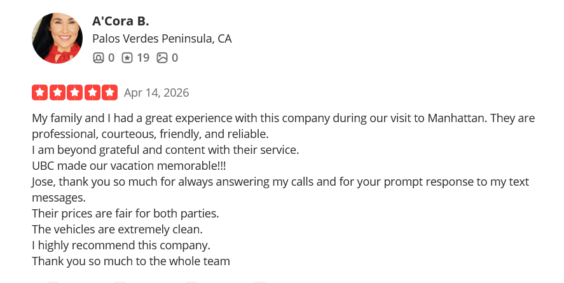Image resolution: width=564 pixels, height=283 pixels.
Task: Click the "UBC made our vacation memorable!!!" line
Action: [129, 166]
